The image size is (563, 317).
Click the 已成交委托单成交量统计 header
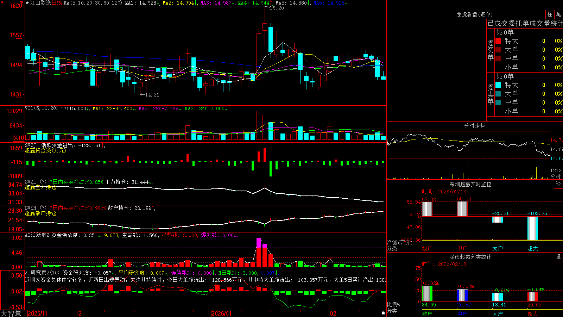[525, 23]
